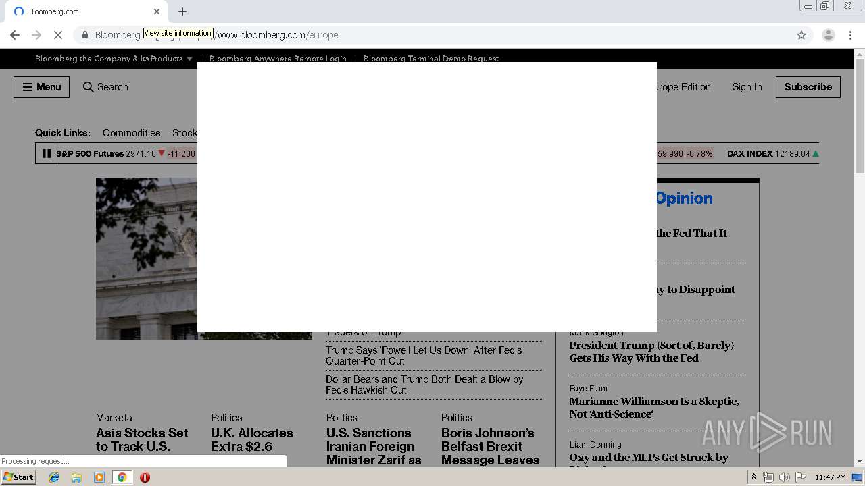This screenshot has width=865, height=486.
Task: Click the Sign In link
Action: coord(747,87)
